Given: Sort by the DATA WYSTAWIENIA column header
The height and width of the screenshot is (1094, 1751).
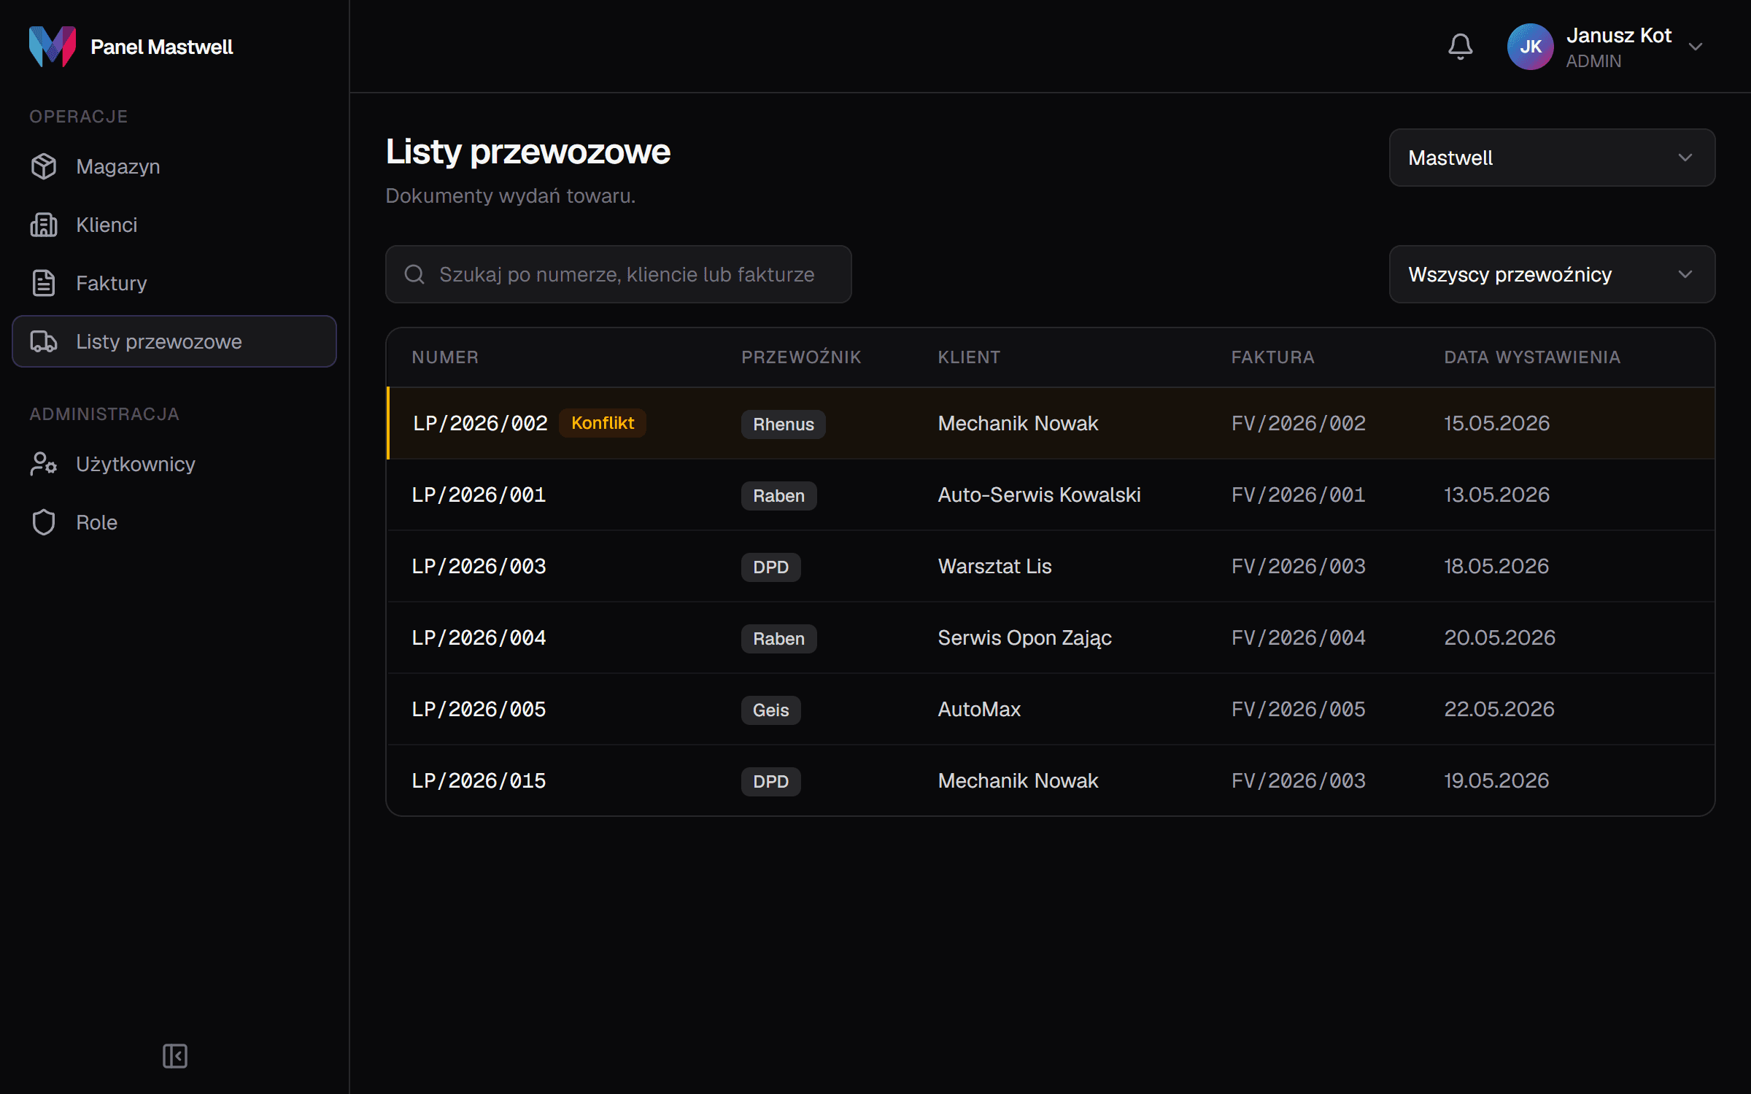Looking at the screenshot, I should [1532, 357].
